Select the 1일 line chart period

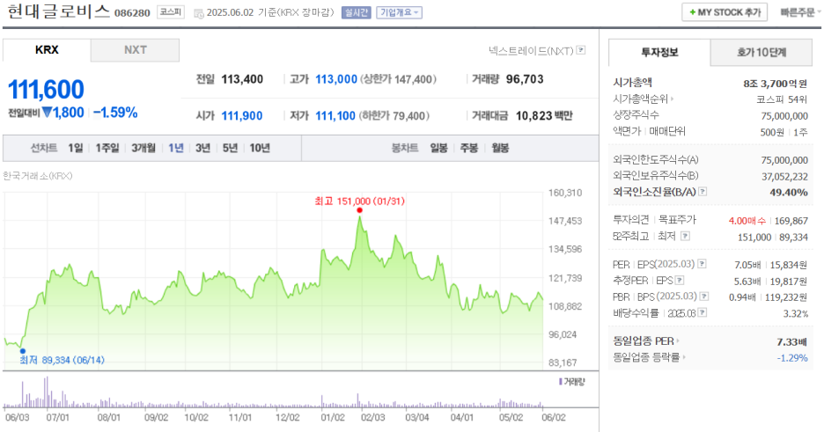pos(75,149)
